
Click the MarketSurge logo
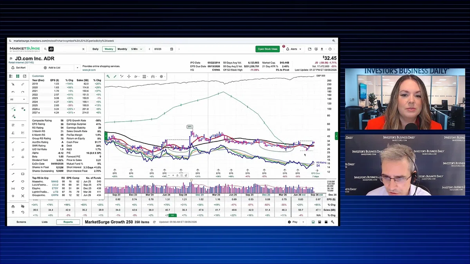(x=25, y=49)
